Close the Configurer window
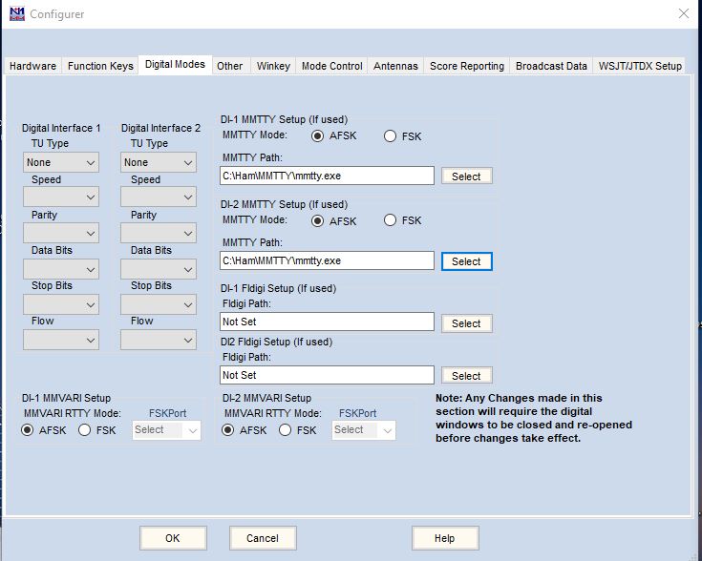 (683, 14)
